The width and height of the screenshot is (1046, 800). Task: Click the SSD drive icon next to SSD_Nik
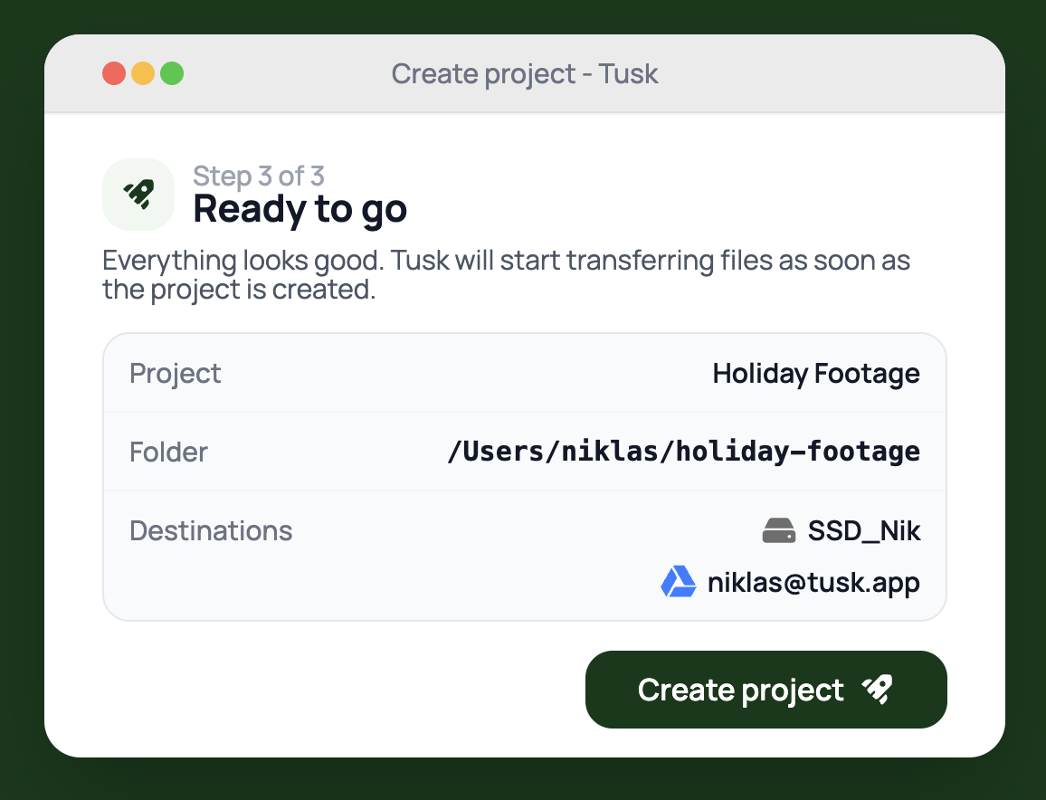point(778,531)
